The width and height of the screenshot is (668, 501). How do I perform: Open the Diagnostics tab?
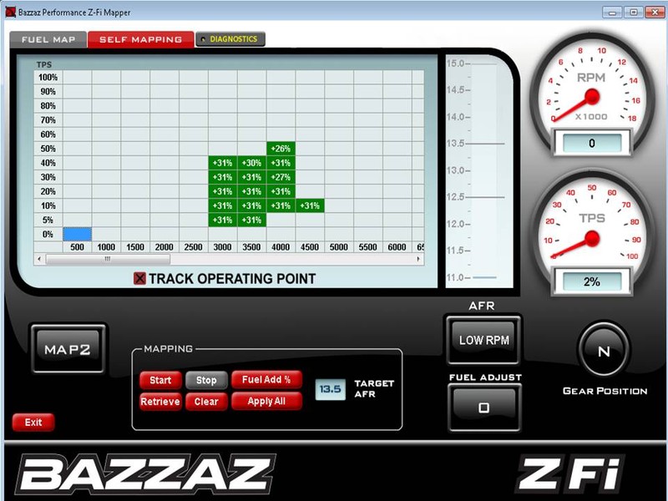(230, 39)
